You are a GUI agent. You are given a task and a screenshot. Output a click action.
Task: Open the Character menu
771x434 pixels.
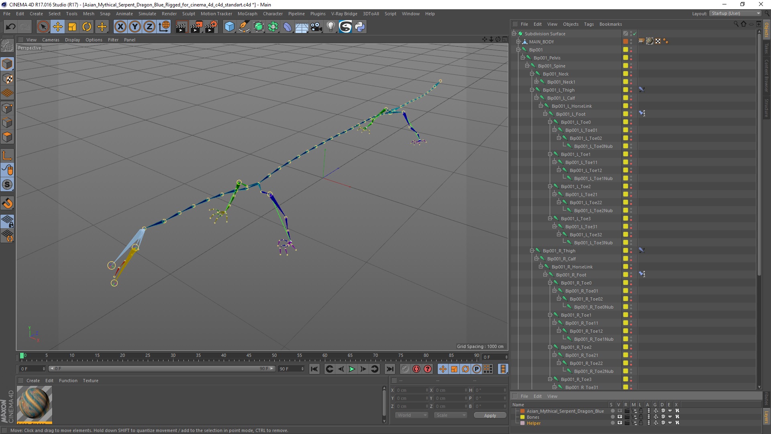(273, 14)
